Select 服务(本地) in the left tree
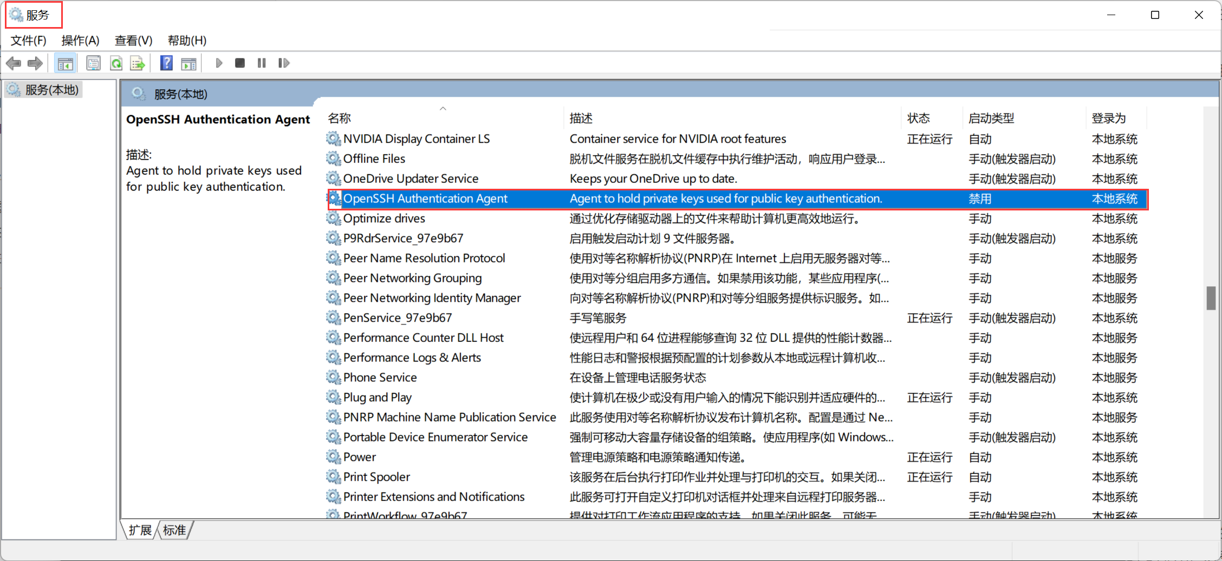The height and width of the screenshot is (561, 1222). [x=52, y=90]
